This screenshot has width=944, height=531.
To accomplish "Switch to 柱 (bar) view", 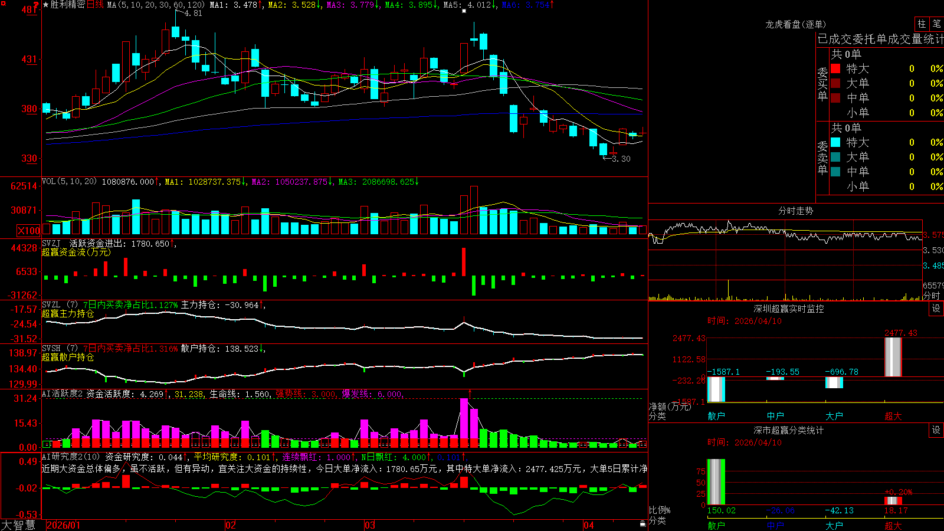I will 922,24.
